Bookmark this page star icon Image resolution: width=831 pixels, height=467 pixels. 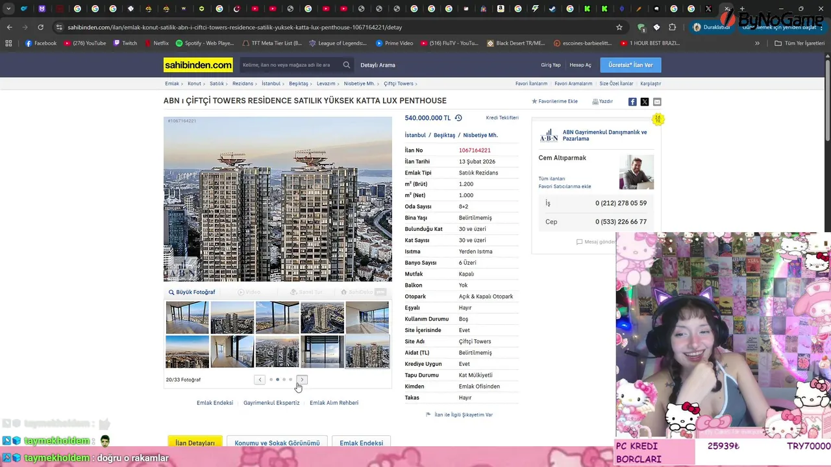[619, 27]
